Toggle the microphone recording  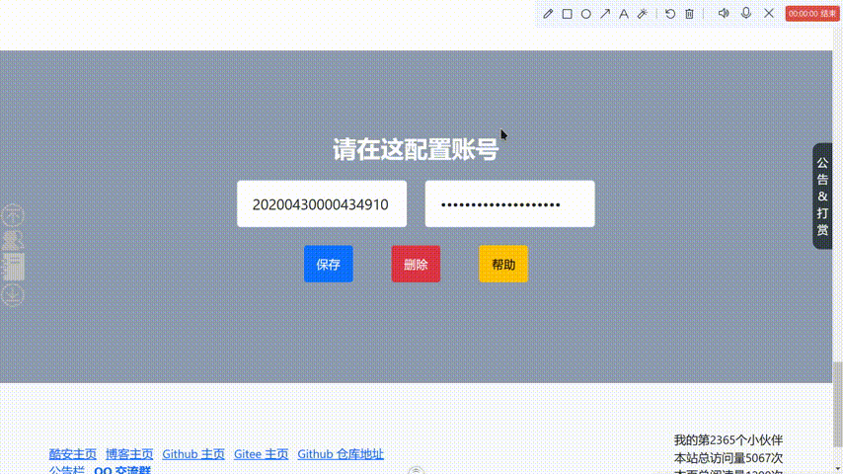[x=746, y=14]
